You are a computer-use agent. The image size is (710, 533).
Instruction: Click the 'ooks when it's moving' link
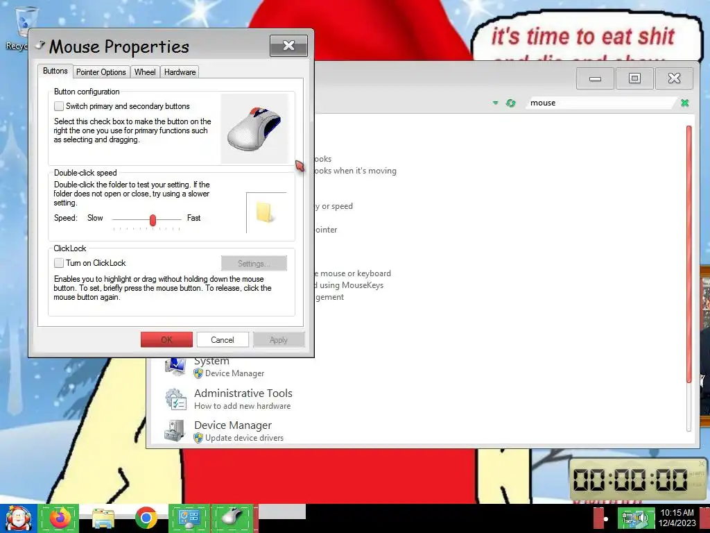coord(356,171)
